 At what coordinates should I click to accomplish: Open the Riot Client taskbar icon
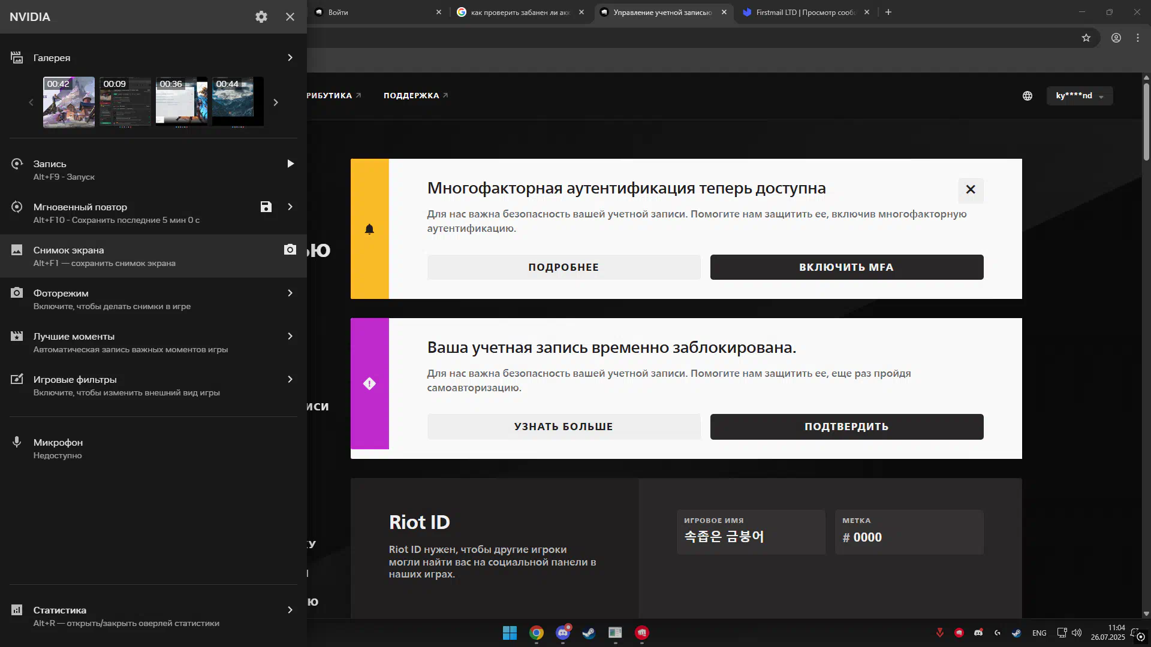642,633
